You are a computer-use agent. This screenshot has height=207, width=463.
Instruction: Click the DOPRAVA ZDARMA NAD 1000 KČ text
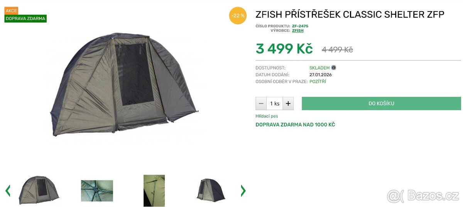295,125
